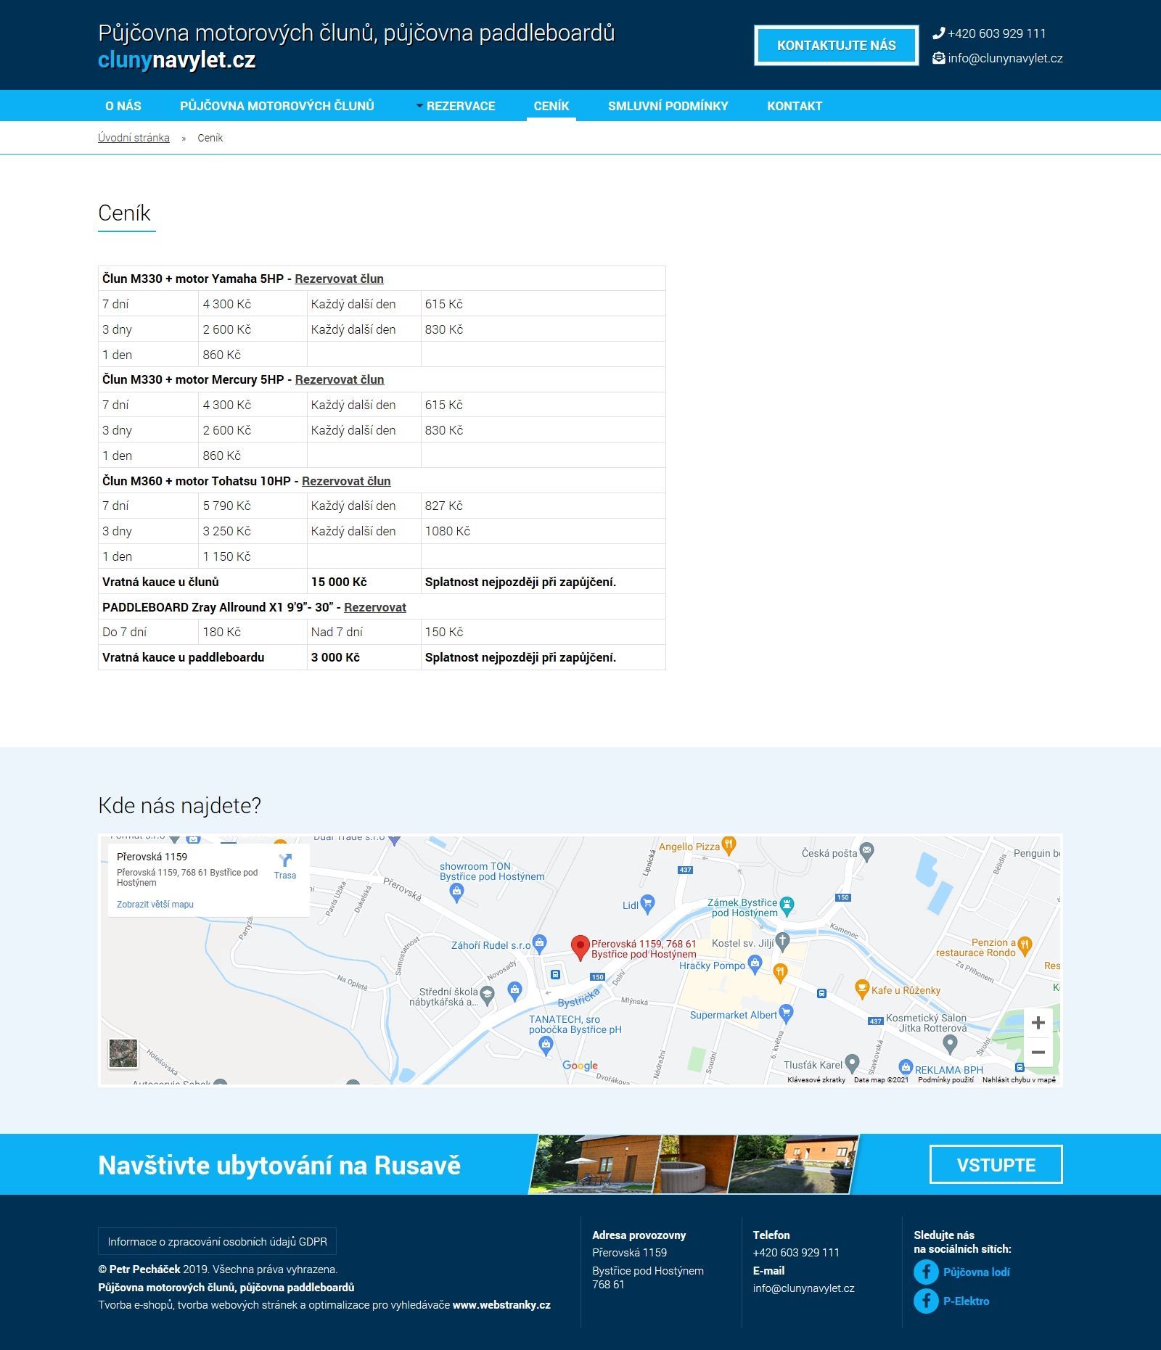Click the Trasa directions icon on map
The image size is (1161, 1350).
[x=285, y=861]
